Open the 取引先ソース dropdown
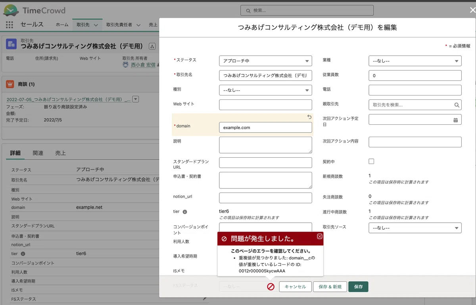The image size is (476, 305). [x=415, y=228]
